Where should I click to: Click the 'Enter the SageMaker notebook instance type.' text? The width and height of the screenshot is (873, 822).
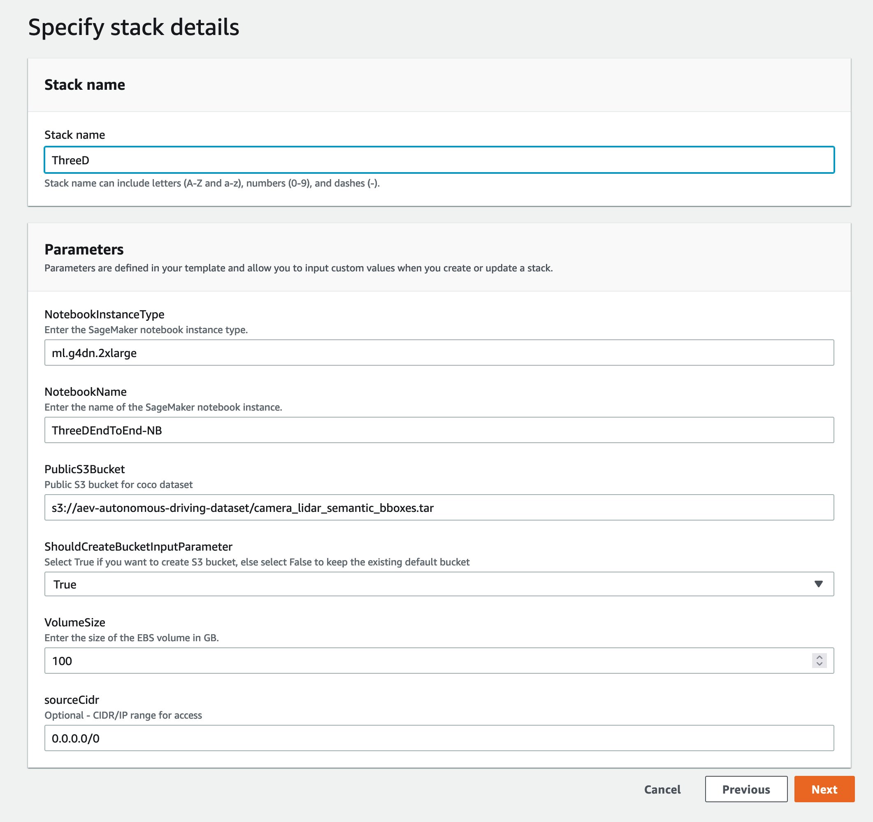click(x=146, y=330)
